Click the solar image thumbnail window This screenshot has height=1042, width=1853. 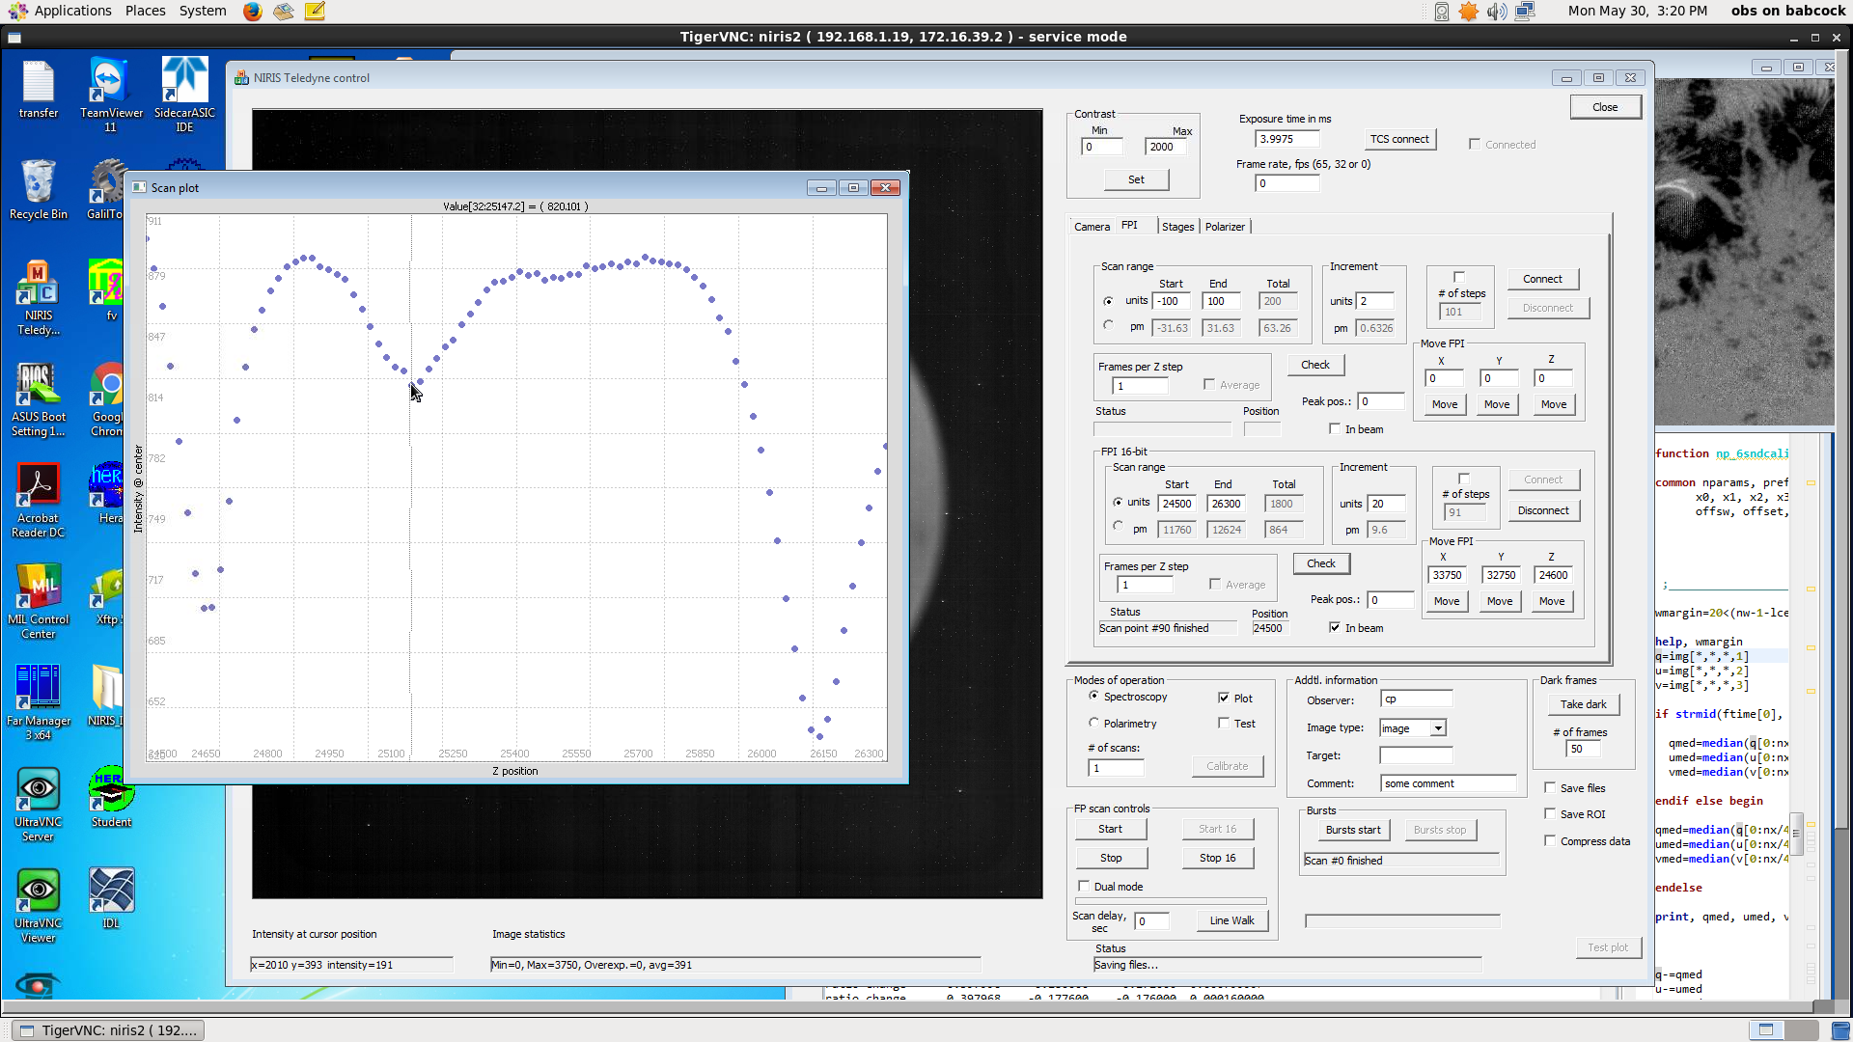pyautogui.click(x=1744, y=251)
